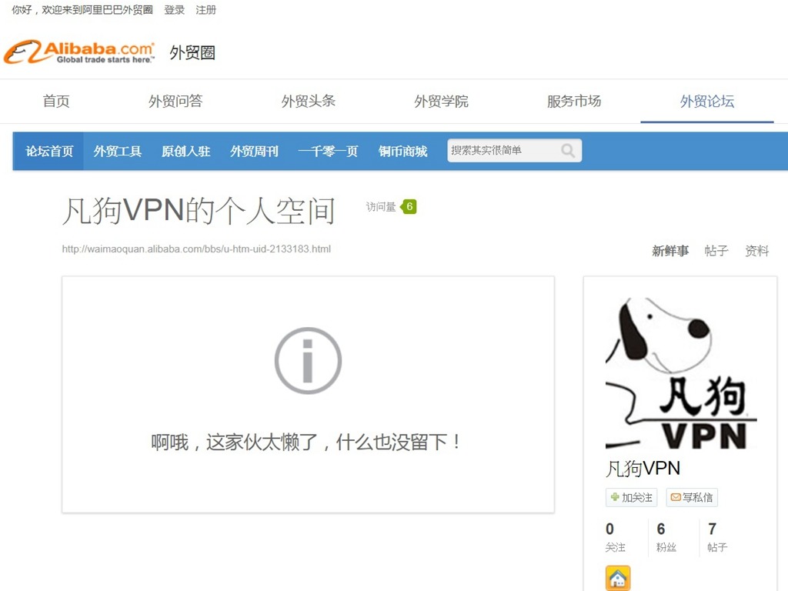Open the 服务市场 tab

(574, 101)
